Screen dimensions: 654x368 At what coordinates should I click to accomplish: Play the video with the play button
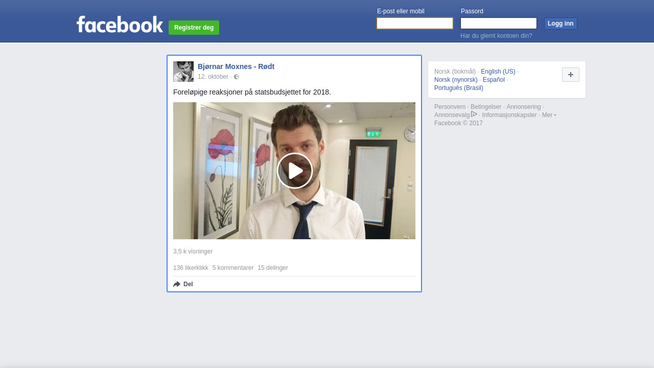click(x=295, y=171)
